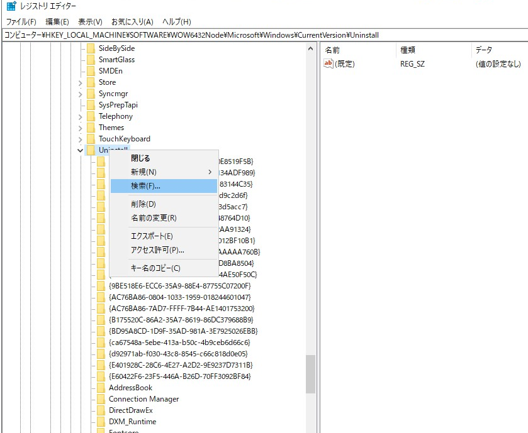Click the {E401928C-28C6... key folder icon

[x=101, y=365]
